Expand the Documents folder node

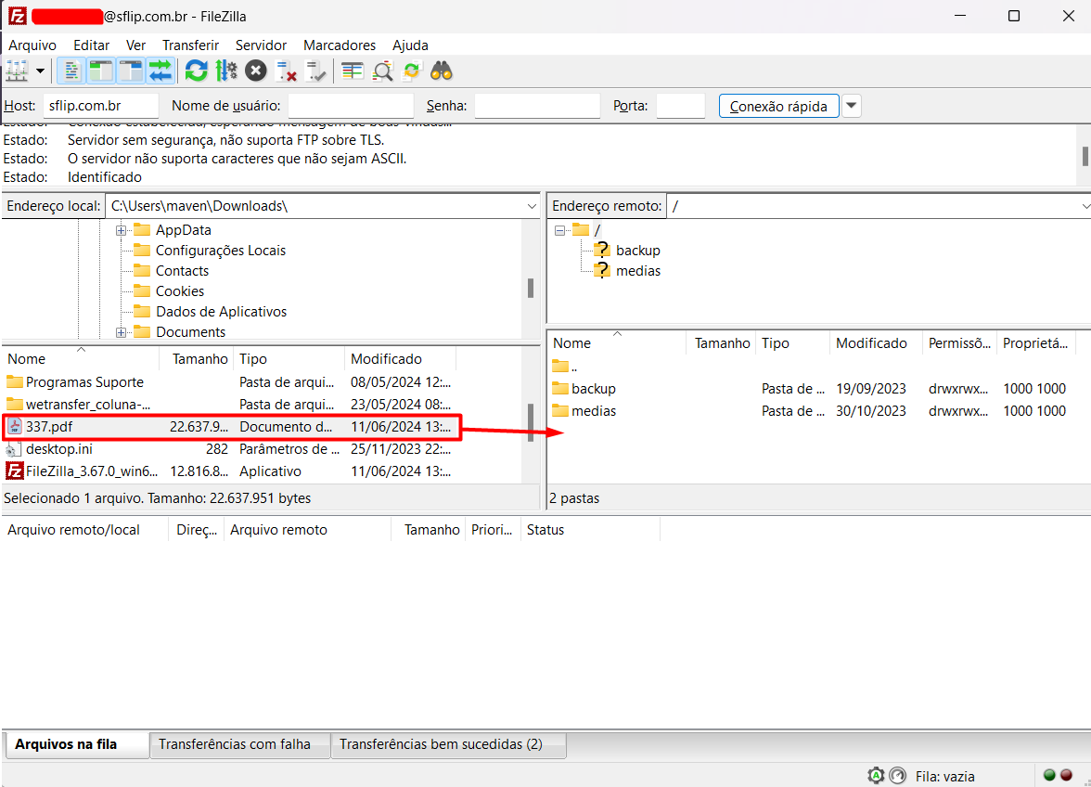point(121,332)
